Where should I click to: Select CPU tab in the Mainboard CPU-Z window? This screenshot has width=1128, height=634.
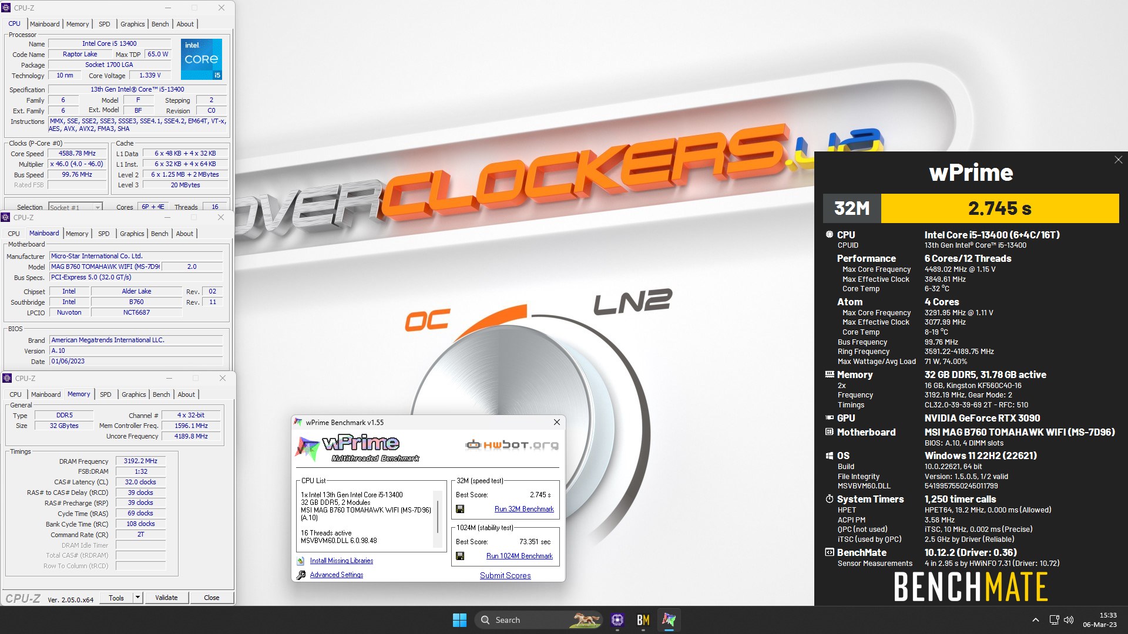(x=14, y=234)
